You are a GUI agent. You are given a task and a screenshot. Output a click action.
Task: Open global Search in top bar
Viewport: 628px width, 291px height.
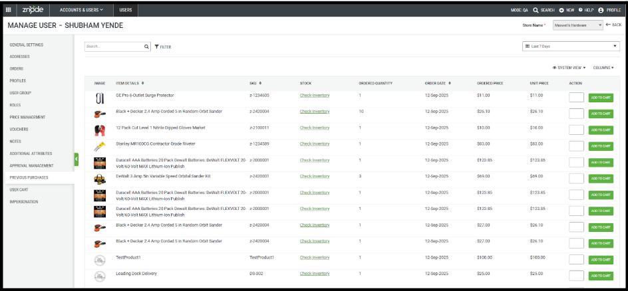click(x=544, y=10)
